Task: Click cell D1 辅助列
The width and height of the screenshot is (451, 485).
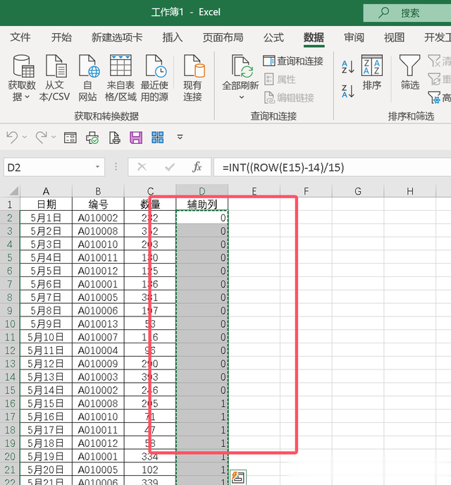Action: [202, 204]
